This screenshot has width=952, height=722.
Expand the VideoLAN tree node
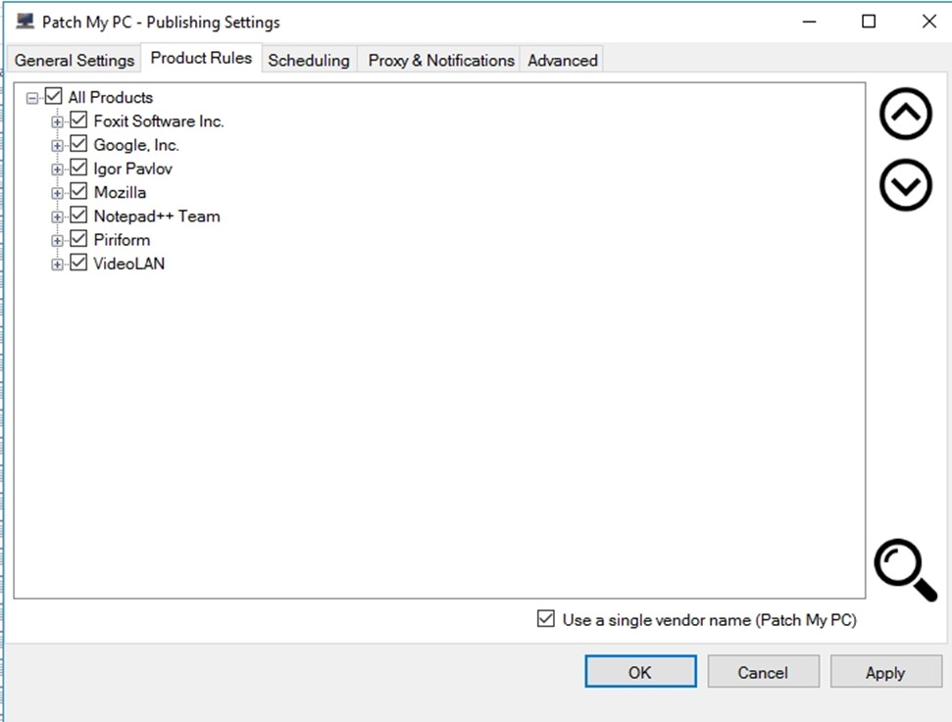click(x=57, y=265)
